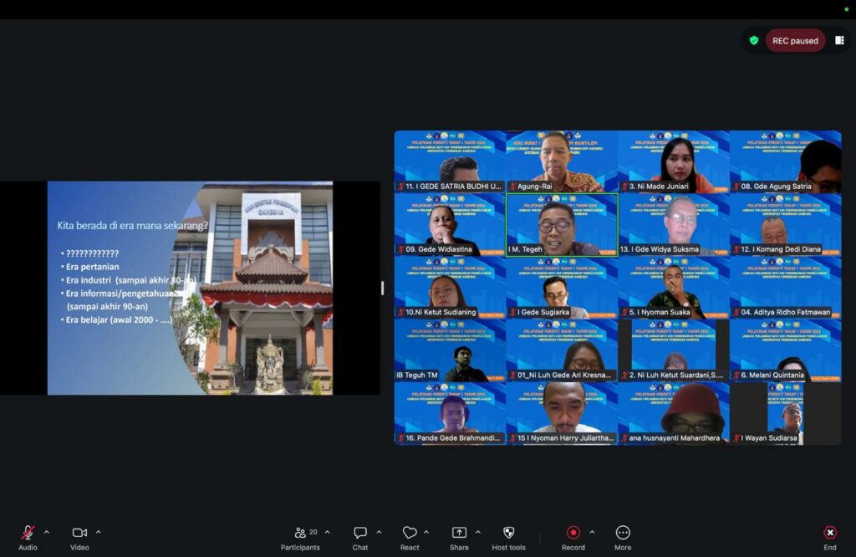856x557 pixels.
Task: Expand the caret beside Record
Action: pos(592,532)
